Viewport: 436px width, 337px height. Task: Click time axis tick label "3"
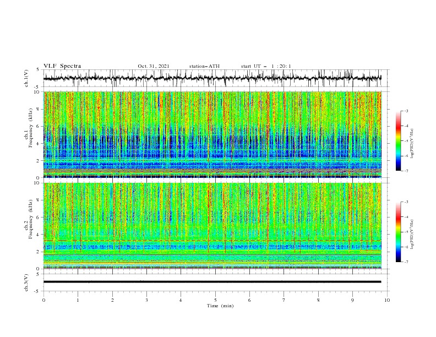pyautogui.click(x=146, y=300)
